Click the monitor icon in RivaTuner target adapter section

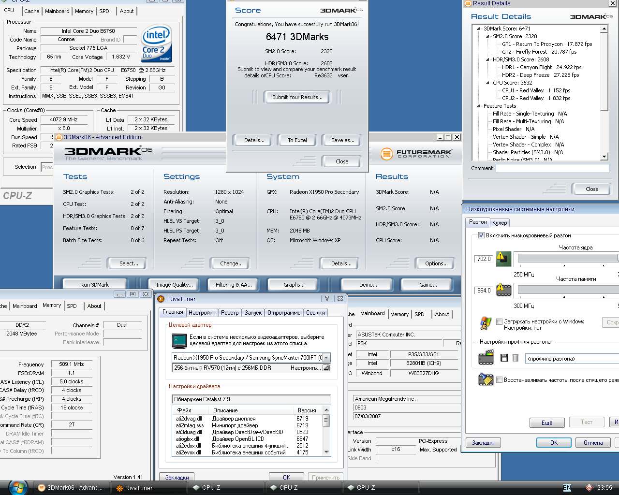179,341
